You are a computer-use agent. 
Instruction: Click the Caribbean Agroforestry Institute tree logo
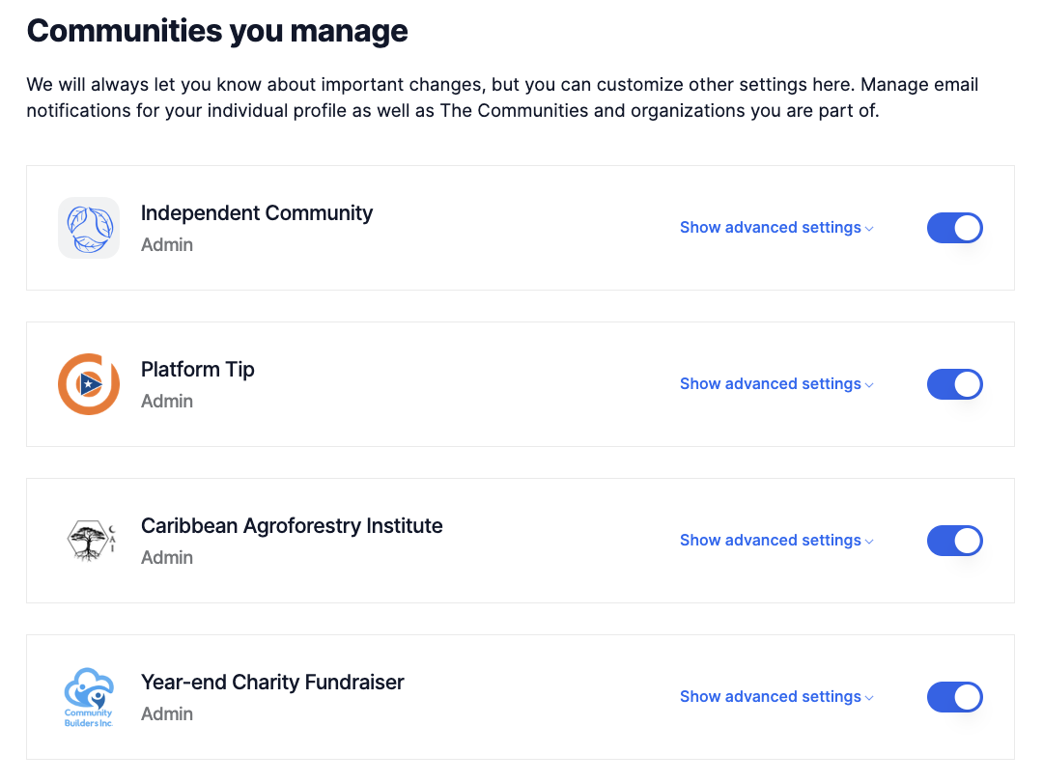(x=89, y=541)
